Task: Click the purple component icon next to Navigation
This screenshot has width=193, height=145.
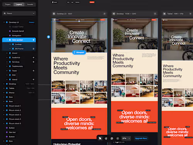Action: pos(10,36)
